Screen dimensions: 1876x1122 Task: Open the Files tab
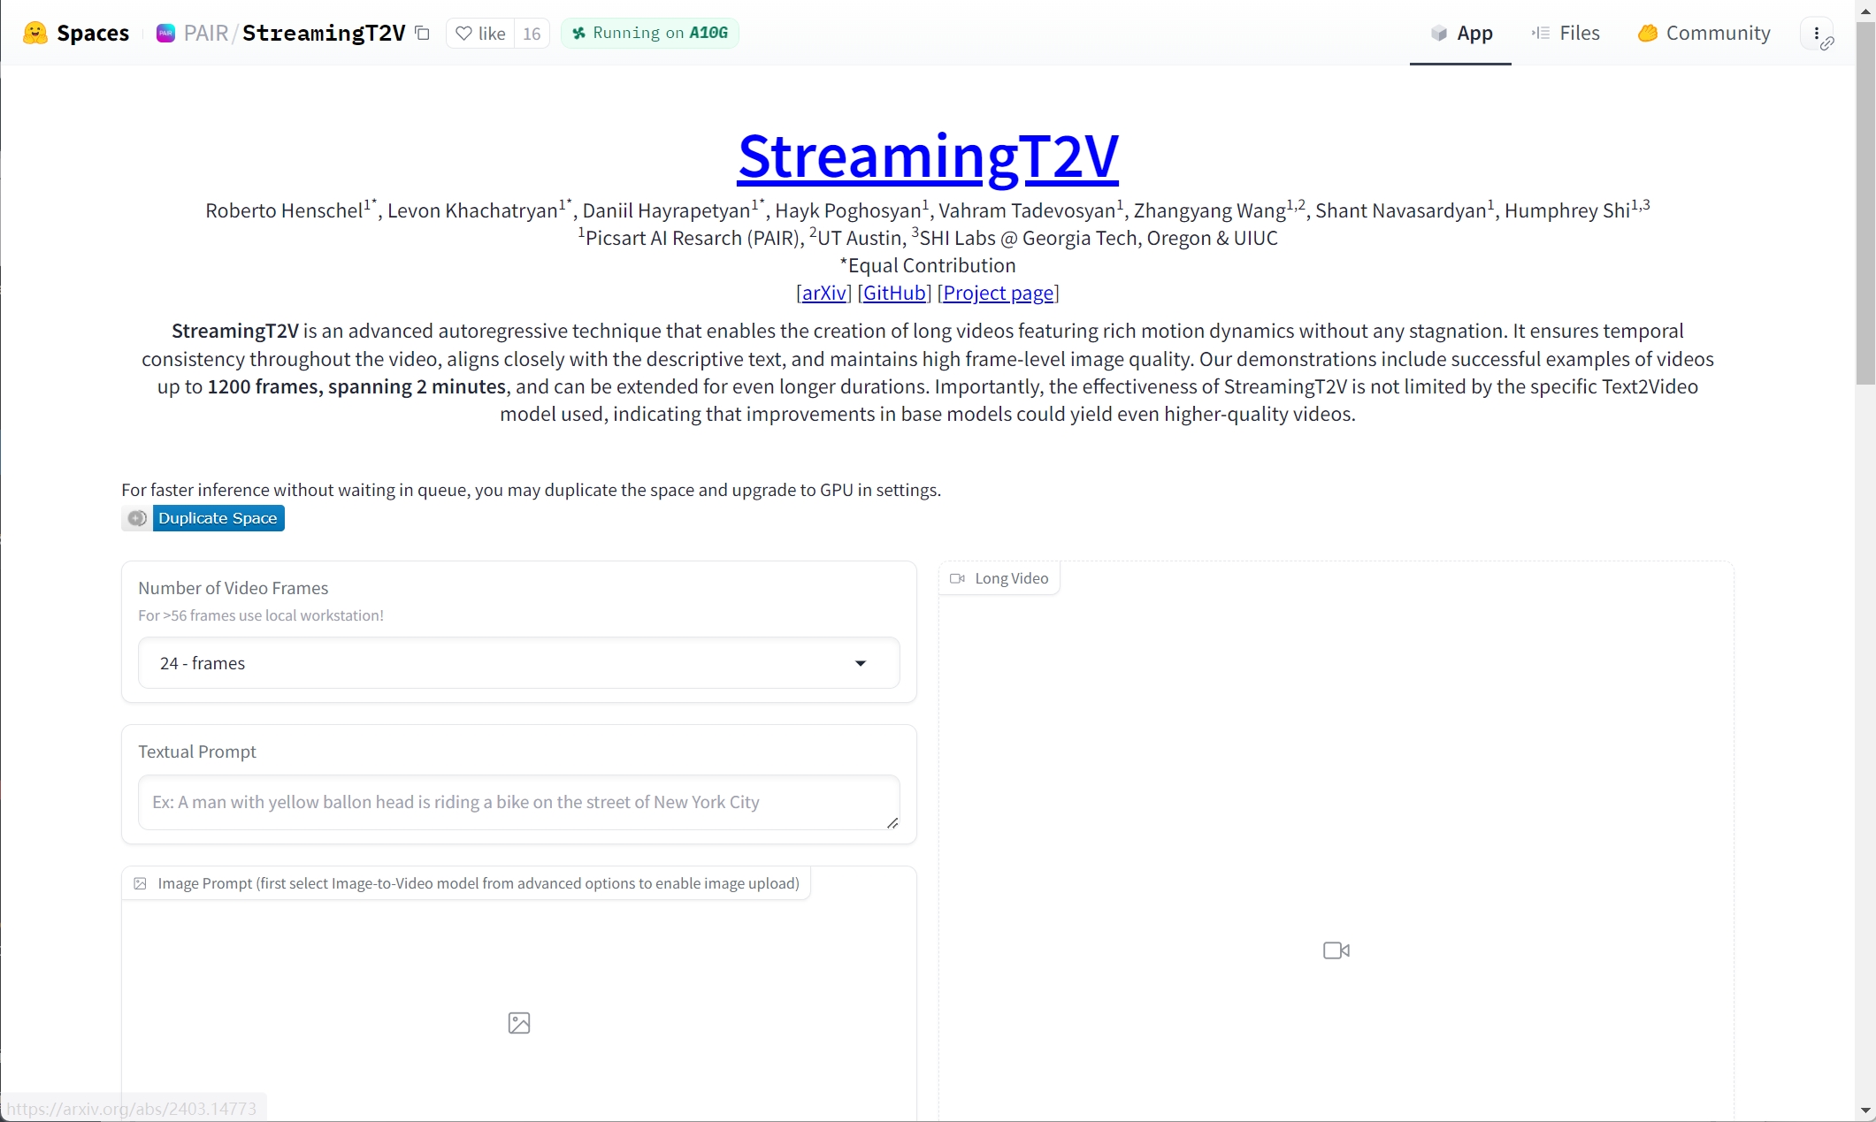coord(1566,33)
